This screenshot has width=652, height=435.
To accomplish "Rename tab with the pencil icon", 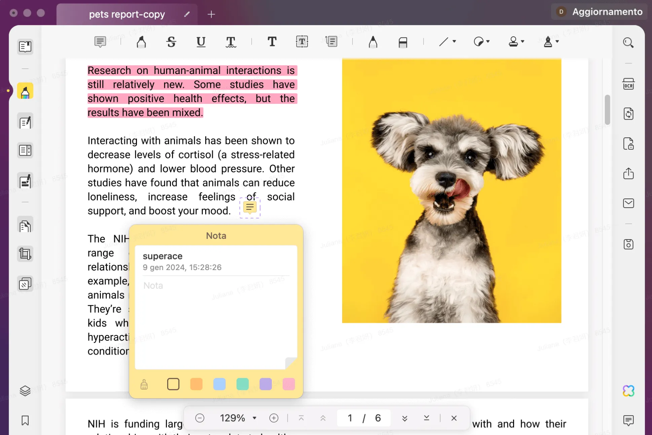I will pyautogui.click(x=187, y=14).
